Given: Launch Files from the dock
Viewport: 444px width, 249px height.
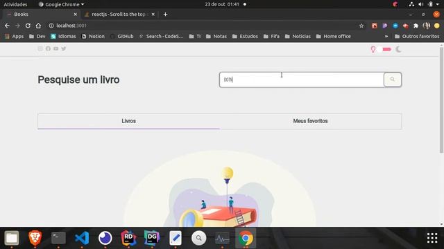Looking at the screenshot, I should (x=12, y=238).
